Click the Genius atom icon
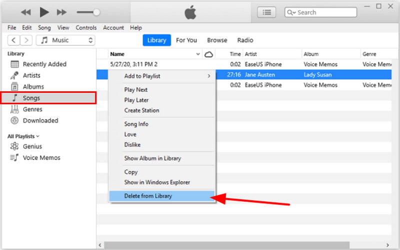The width and height of the screenshot is (400, 250). point(14,146)
